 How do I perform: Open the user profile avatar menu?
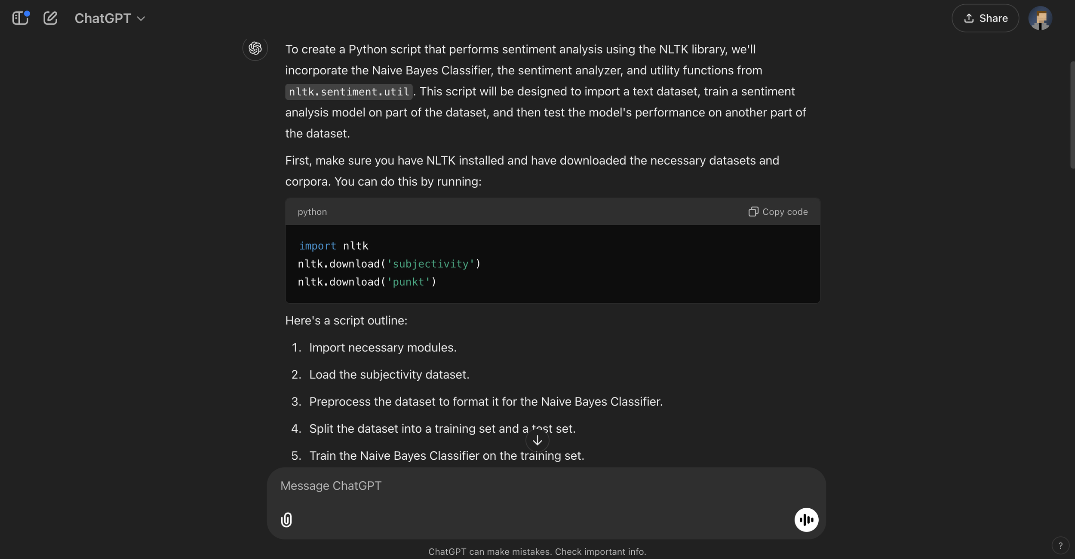tap(1040, 18)
